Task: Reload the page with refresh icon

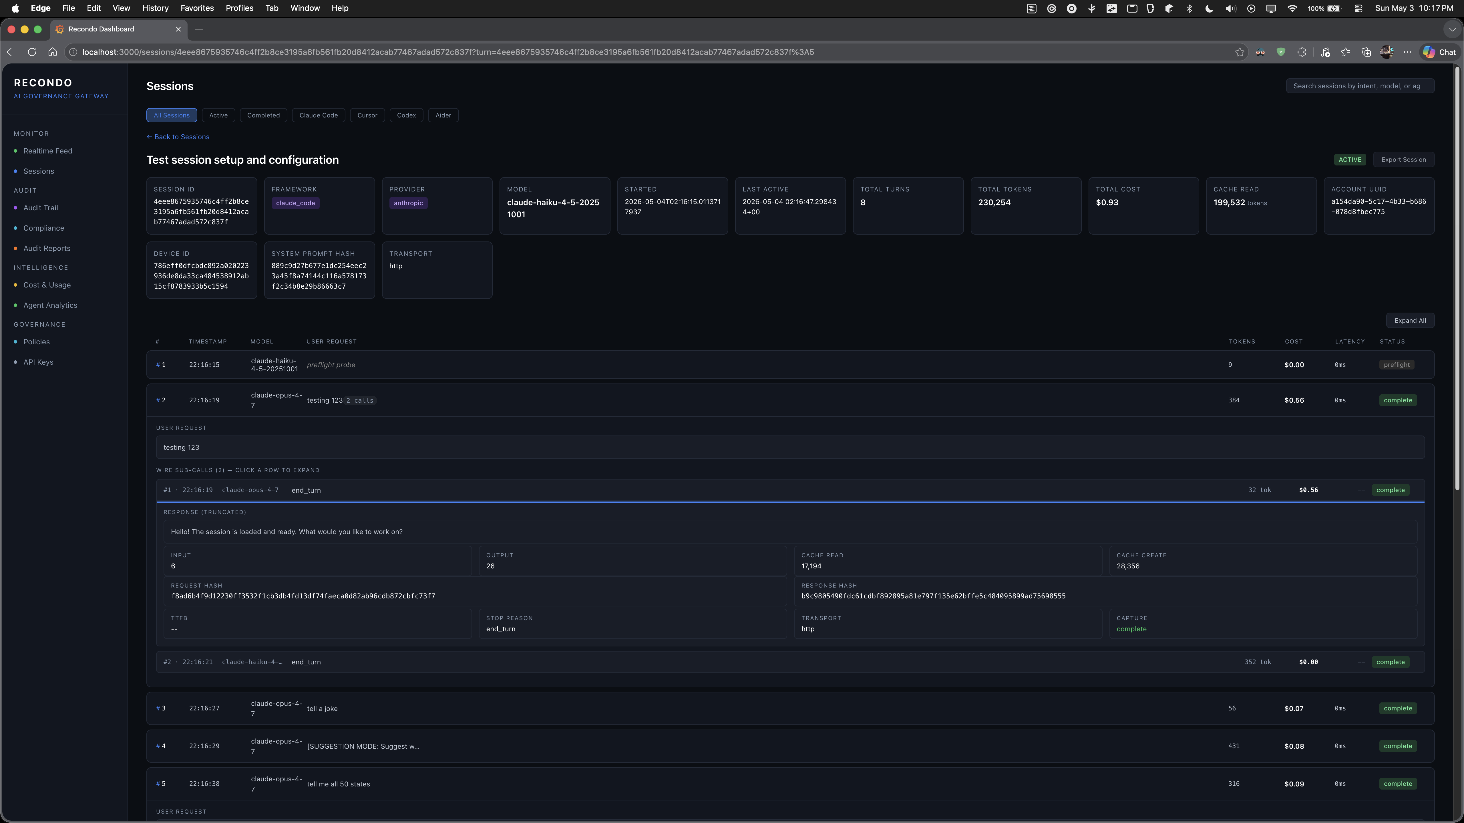Action: [32, 52]
